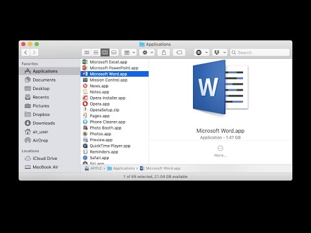Switch to list view in toolbar
311x233 pixels.
click(x=96, y=52)
